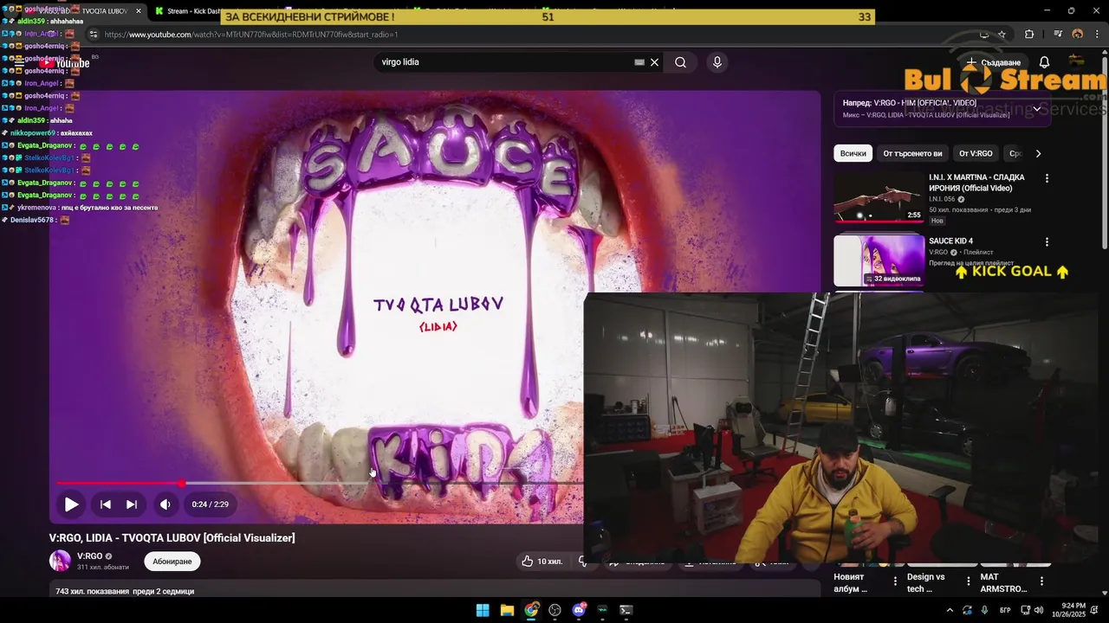Open the browser extensions puzzle icon
This screenshot has width=1109, height=623.
tap(1029, 35)
